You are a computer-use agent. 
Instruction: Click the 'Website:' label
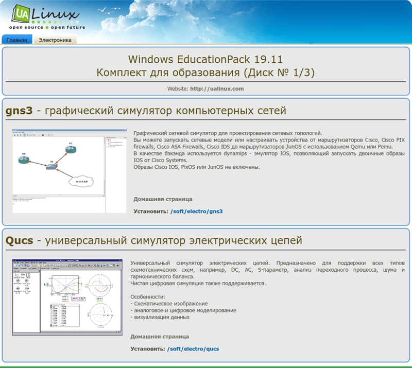click(178, 89)
